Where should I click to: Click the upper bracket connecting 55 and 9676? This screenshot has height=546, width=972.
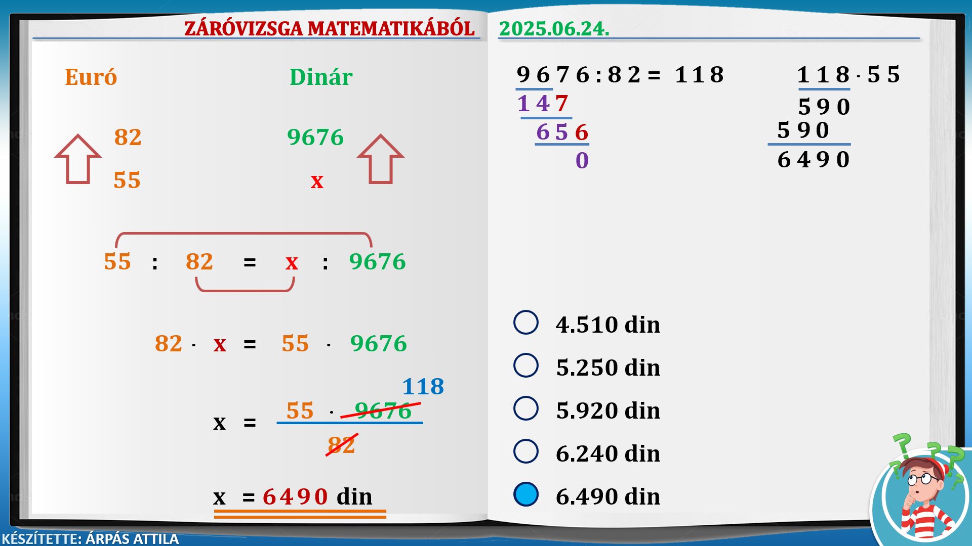click(x=244, y=234)
